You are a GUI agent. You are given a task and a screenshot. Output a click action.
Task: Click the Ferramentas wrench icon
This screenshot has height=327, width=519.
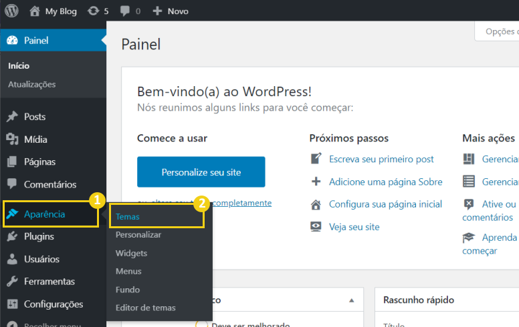coord(12,282)
